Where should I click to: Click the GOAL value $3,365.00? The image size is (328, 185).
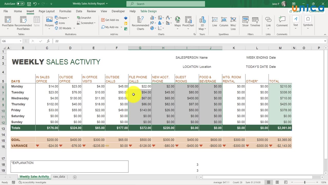280,140
